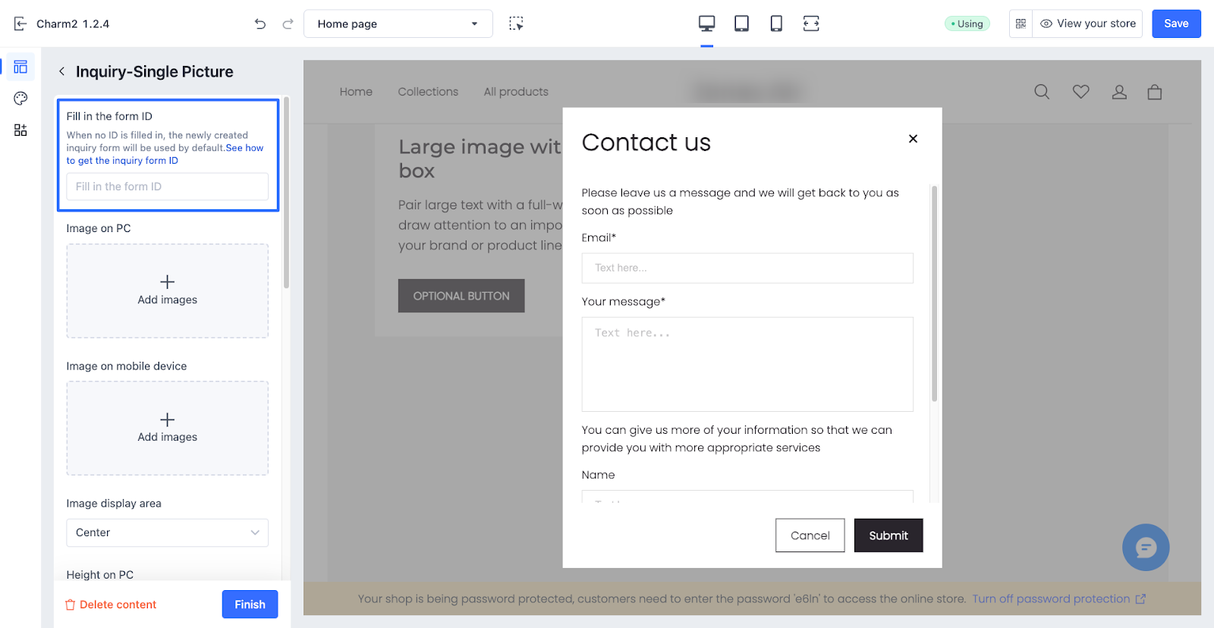Switch to tablet preview mode
Screen dimensions: 1214x628
[741, 24]
